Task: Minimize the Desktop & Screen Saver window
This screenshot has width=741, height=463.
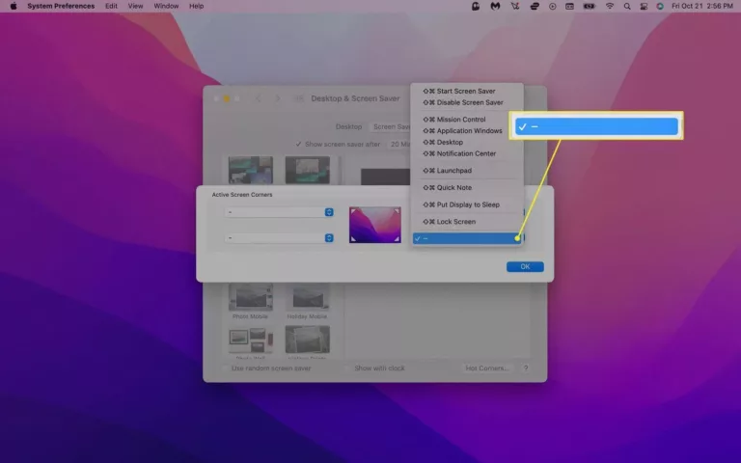Action: click(x=227, y=98)
